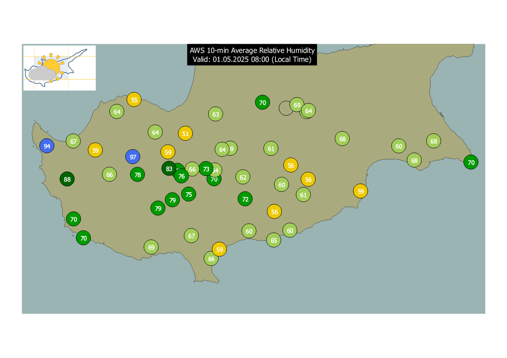Select the green 78 station marker
Screen dimensions: 507x358
point(137,175)
